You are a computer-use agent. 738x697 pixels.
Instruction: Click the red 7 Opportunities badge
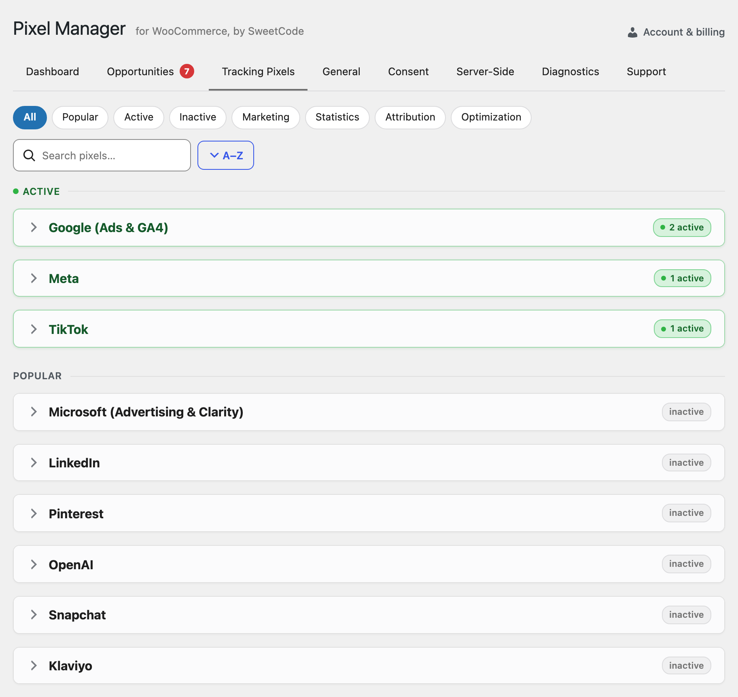[x=187, y=71]
